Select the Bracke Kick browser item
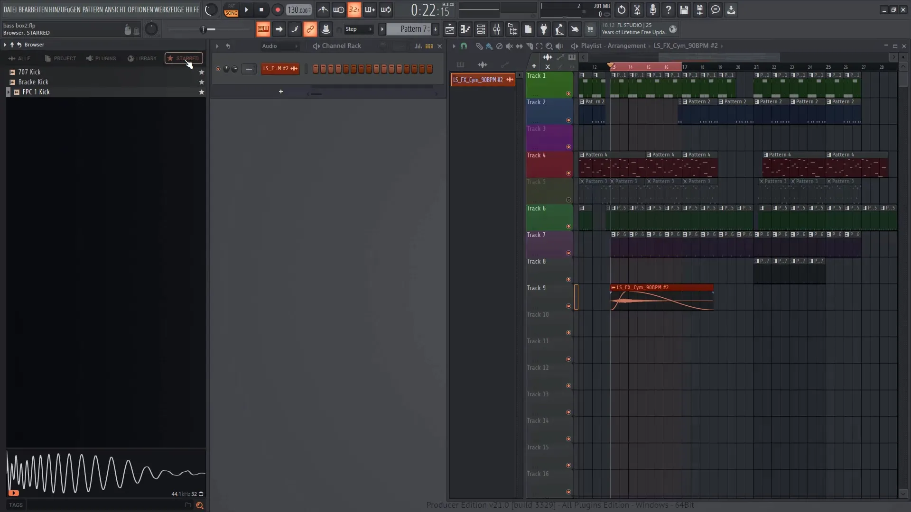 coord(106,82)
